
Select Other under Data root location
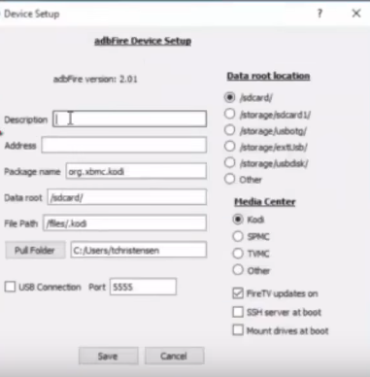click(x=229, y=179)
